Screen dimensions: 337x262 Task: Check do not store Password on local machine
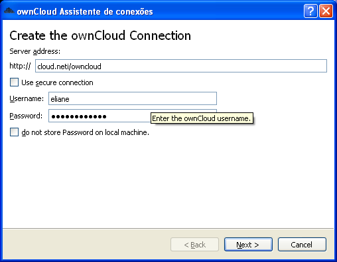(14, 132)
